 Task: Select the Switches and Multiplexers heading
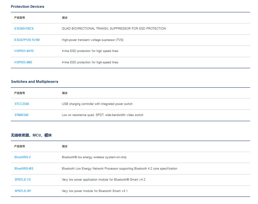tap(35, 82)
